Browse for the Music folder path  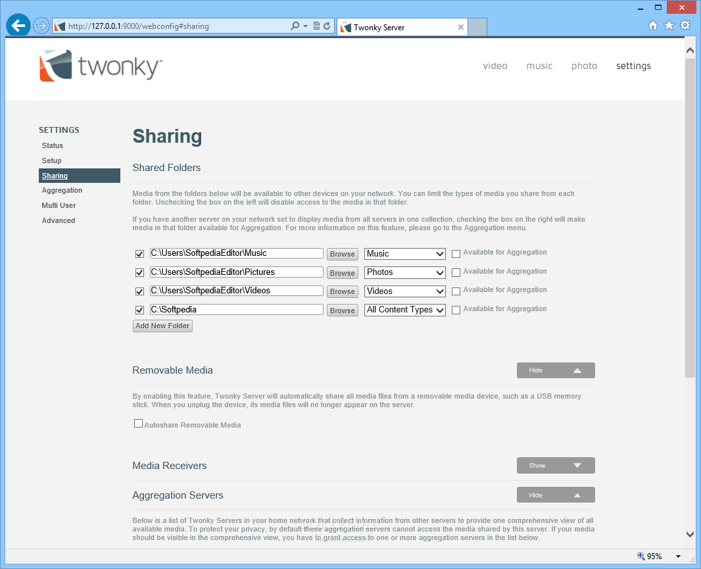pyautogui.click(x=343, y=254)
